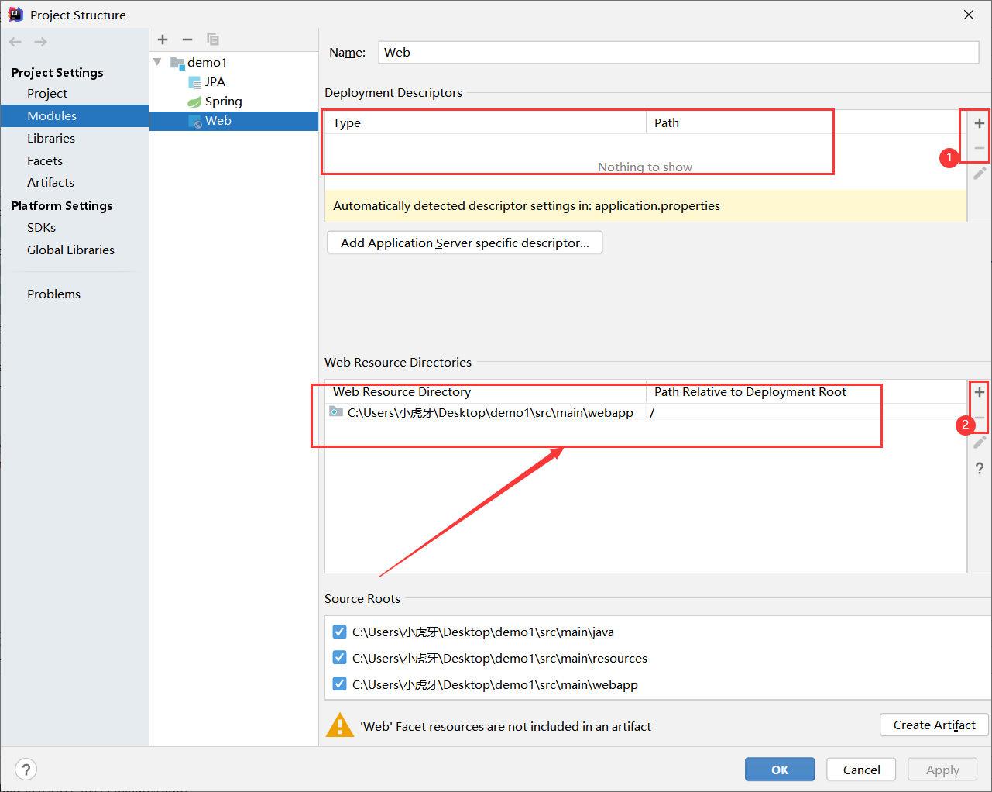Uncheck src\main\webapp source root

[x=339, y=684]
